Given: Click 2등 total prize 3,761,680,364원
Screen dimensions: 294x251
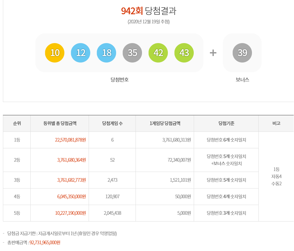Looking at the screenshot, I should [x=72, y=160].
